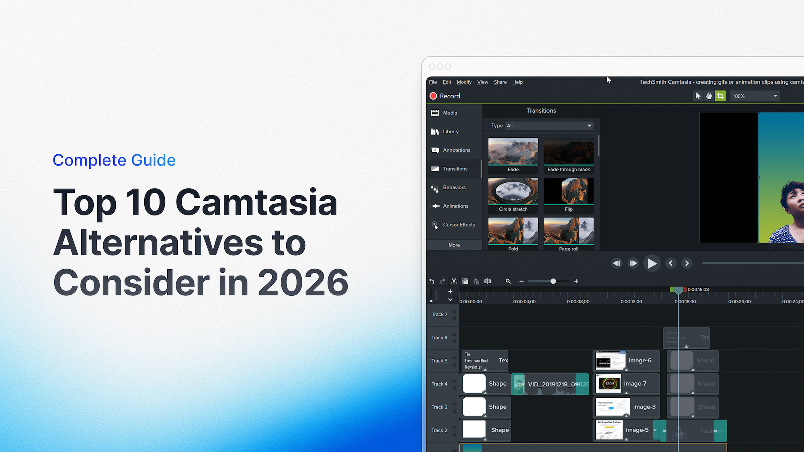Toggle the Track 5 lock icon
This screenshot has width=804, height=452.
454,364
